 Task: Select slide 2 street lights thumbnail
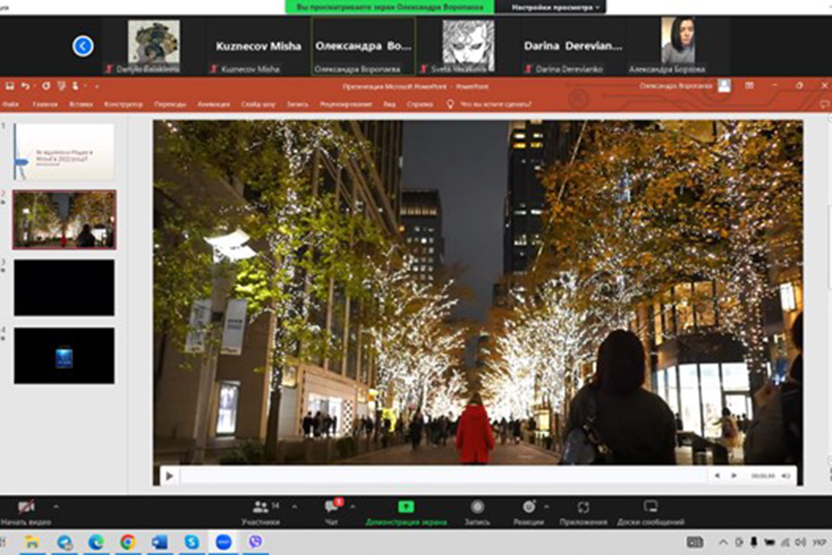tap(64, 219)
